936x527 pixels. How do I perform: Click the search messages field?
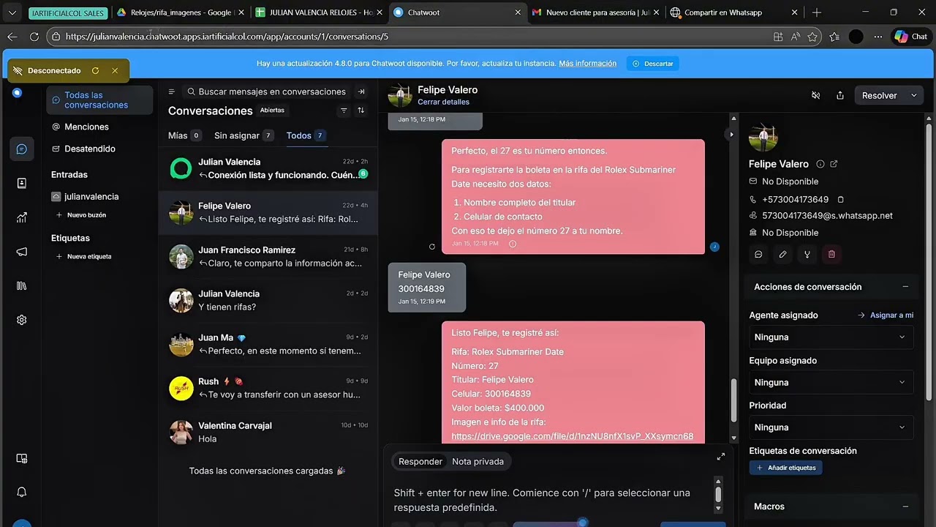(x=266, y=91)
